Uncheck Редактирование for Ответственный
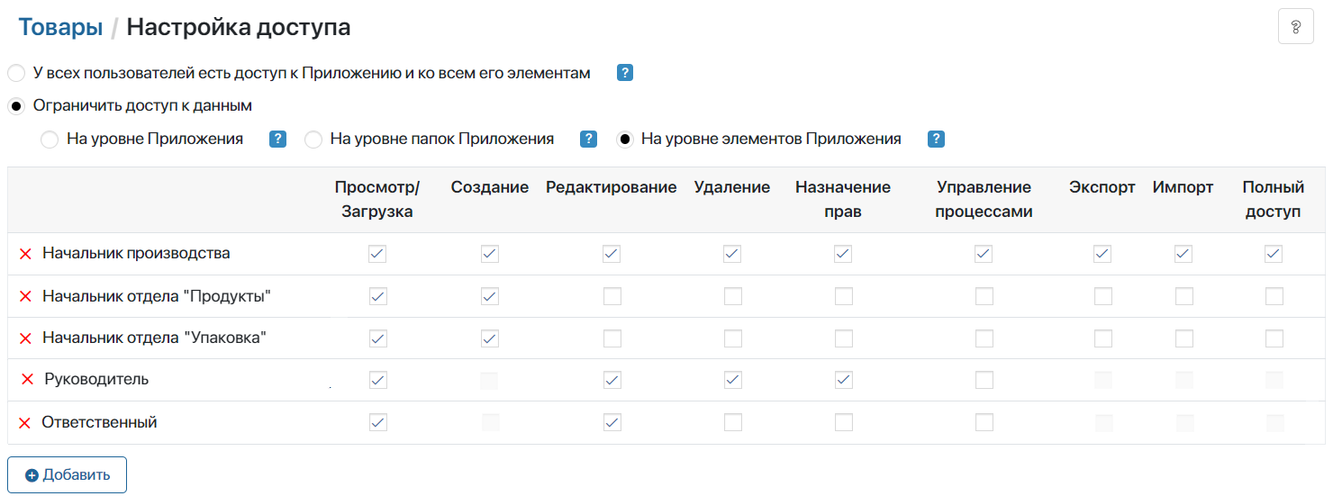Image resolution: width=1333 pixels, height=496 pixels. click(612, 422)
